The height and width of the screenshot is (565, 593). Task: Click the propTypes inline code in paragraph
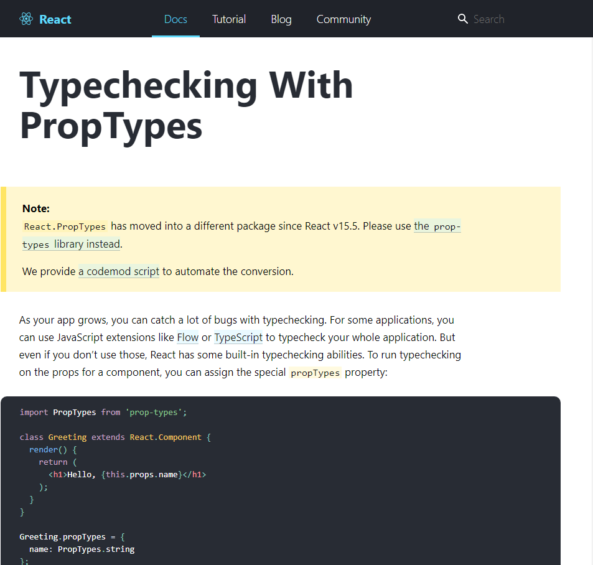coord(315,373)
